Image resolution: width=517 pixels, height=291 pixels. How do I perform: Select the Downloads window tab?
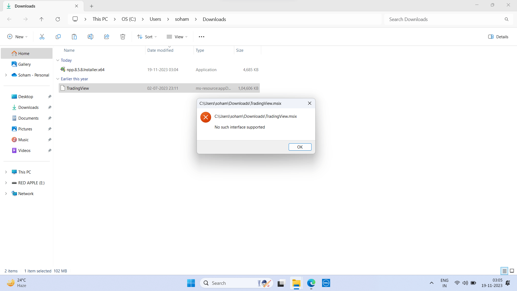click(43, 6)
